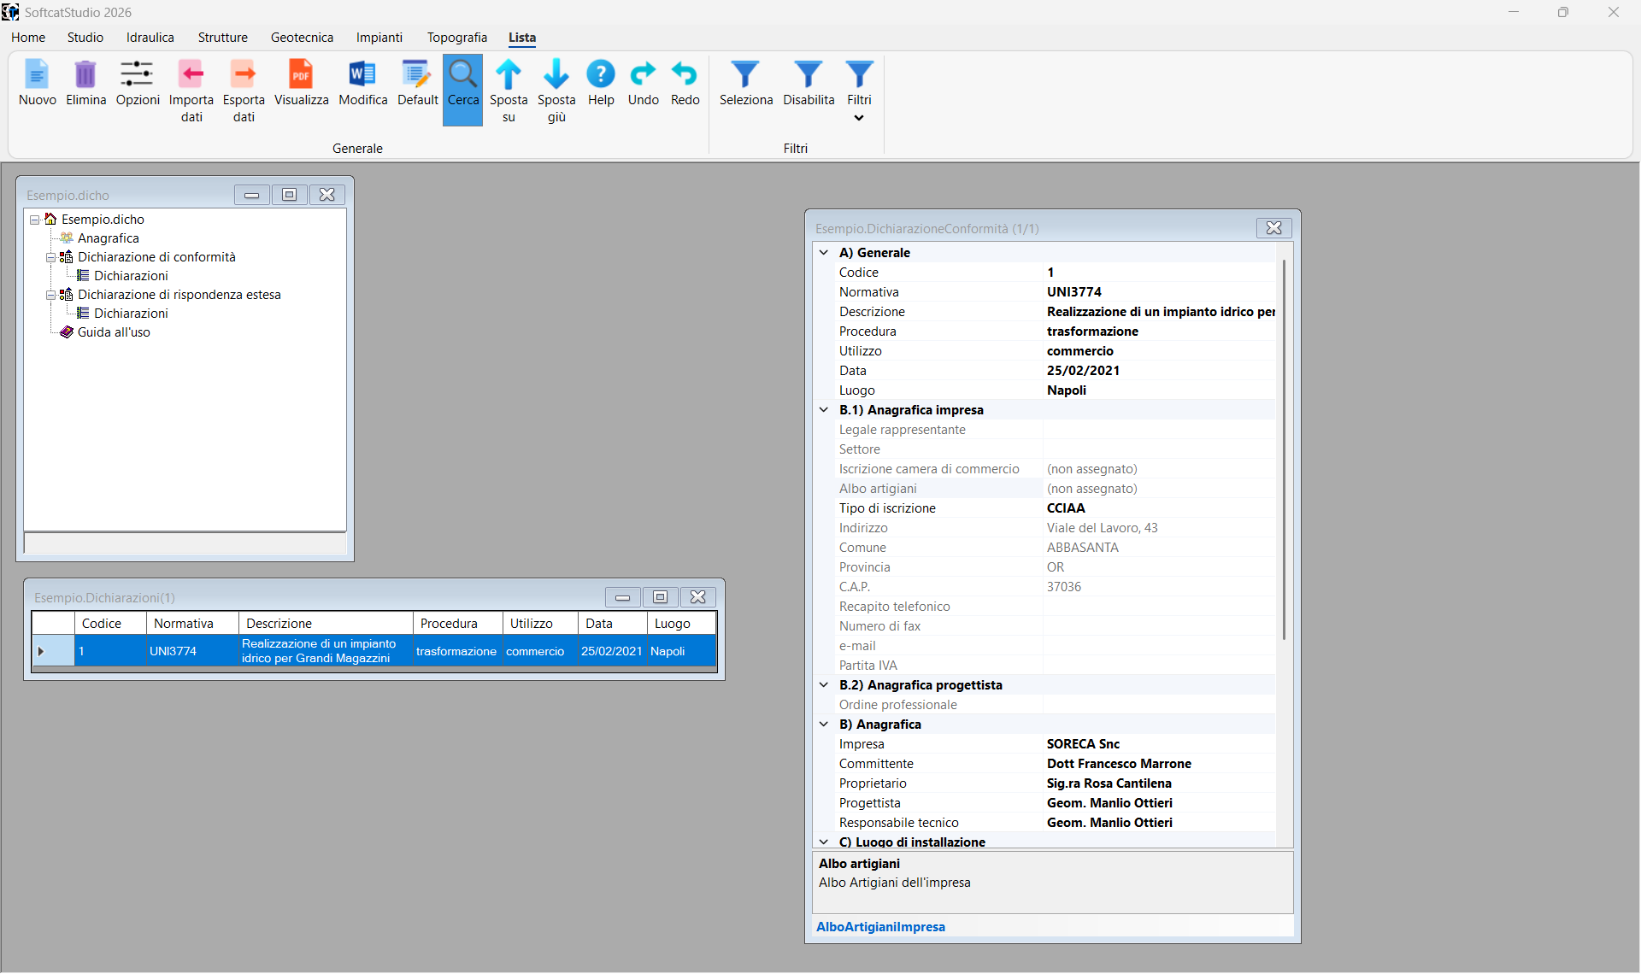
Task: Open the Idraulica ribbon tab
Action: [x=150, y=38]
